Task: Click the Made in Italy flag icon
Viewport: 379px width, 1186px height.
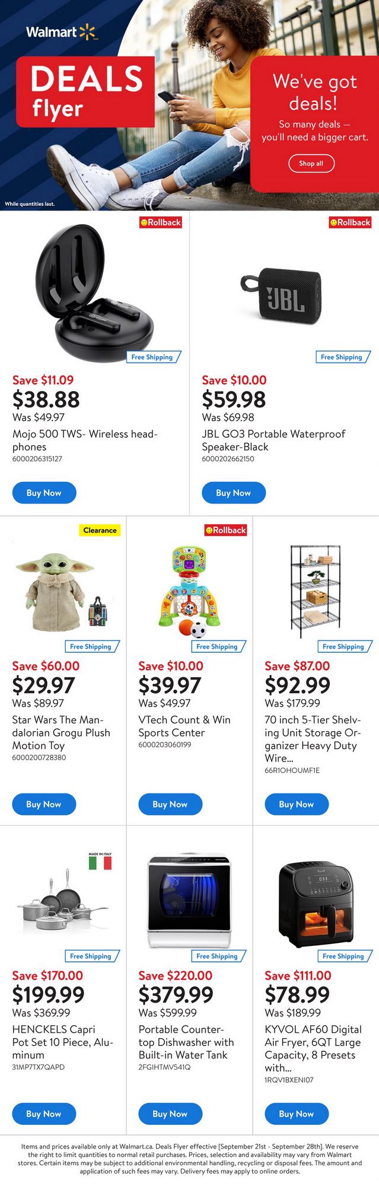Action: 100,862
